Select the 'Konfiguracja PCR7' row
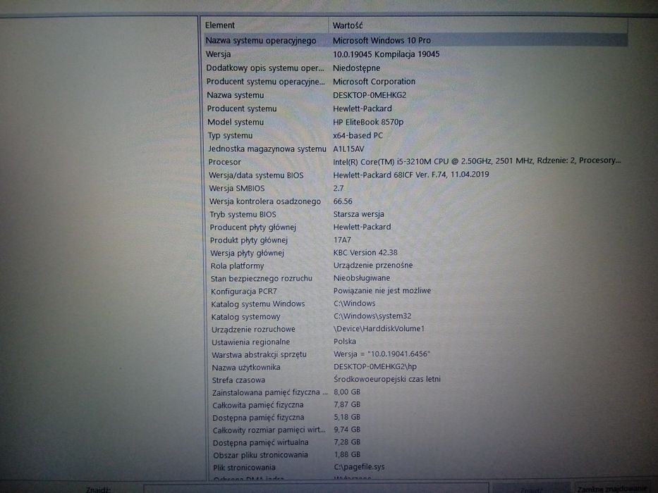The image size is (658, 493). click(x=243, y=291)
